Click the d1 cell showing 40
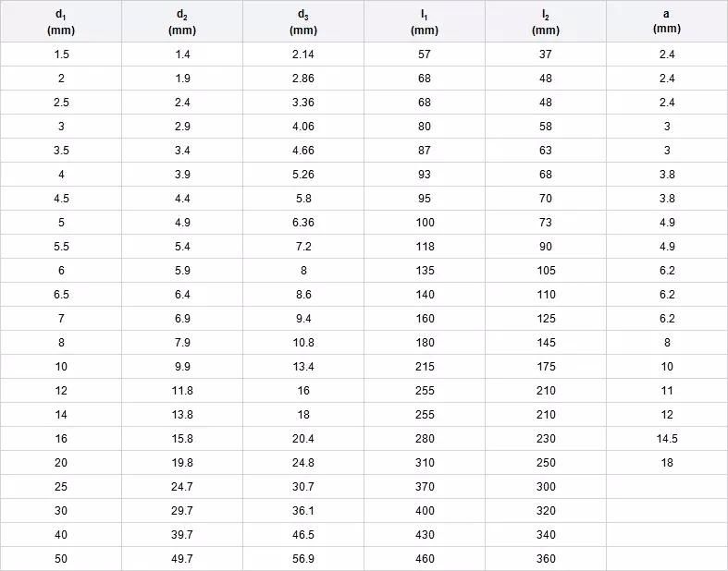728x571 pixels. point(61,534)
